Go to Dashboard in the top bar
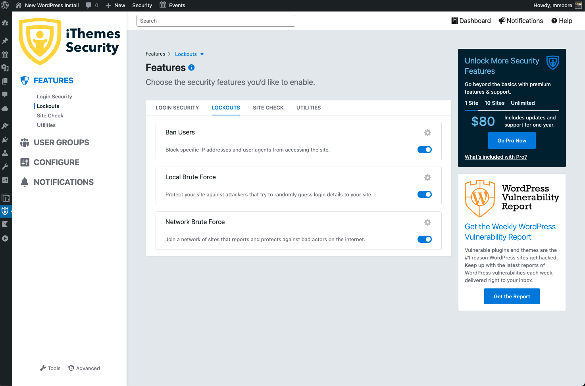This screenshot has height=386, width=585. [x=471, y=21]
